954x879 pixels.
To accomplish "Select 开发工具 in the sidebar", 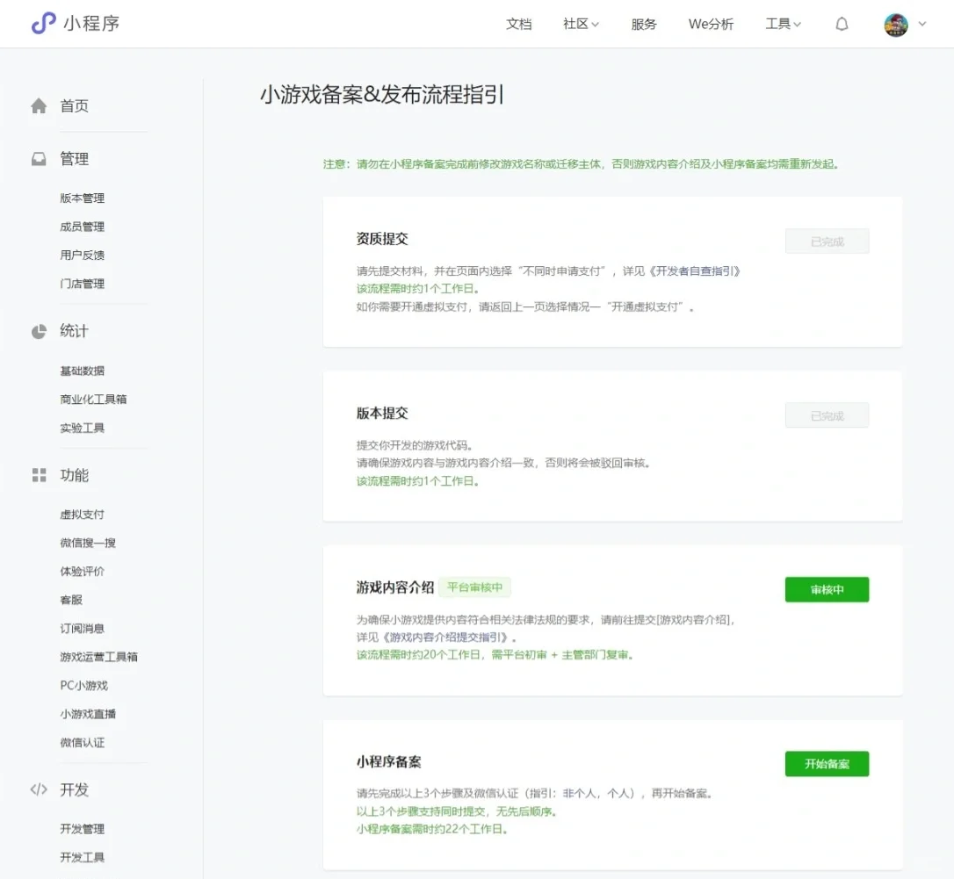I will click(82, 857).
